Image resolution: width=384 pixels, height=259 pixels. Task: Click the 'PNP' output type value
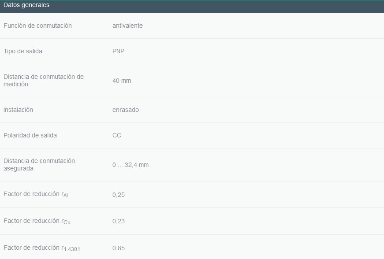pos(118,52)
